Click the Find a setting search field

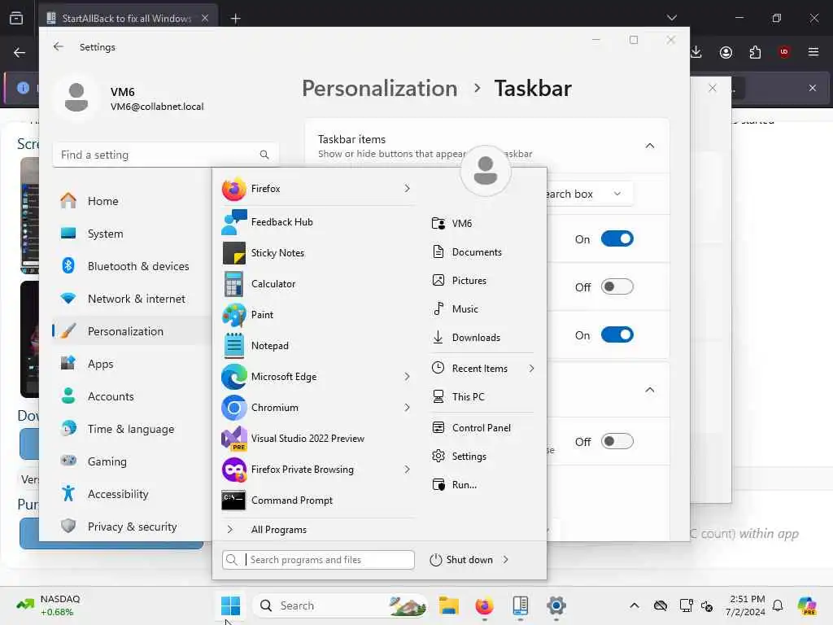coord(166,155)
